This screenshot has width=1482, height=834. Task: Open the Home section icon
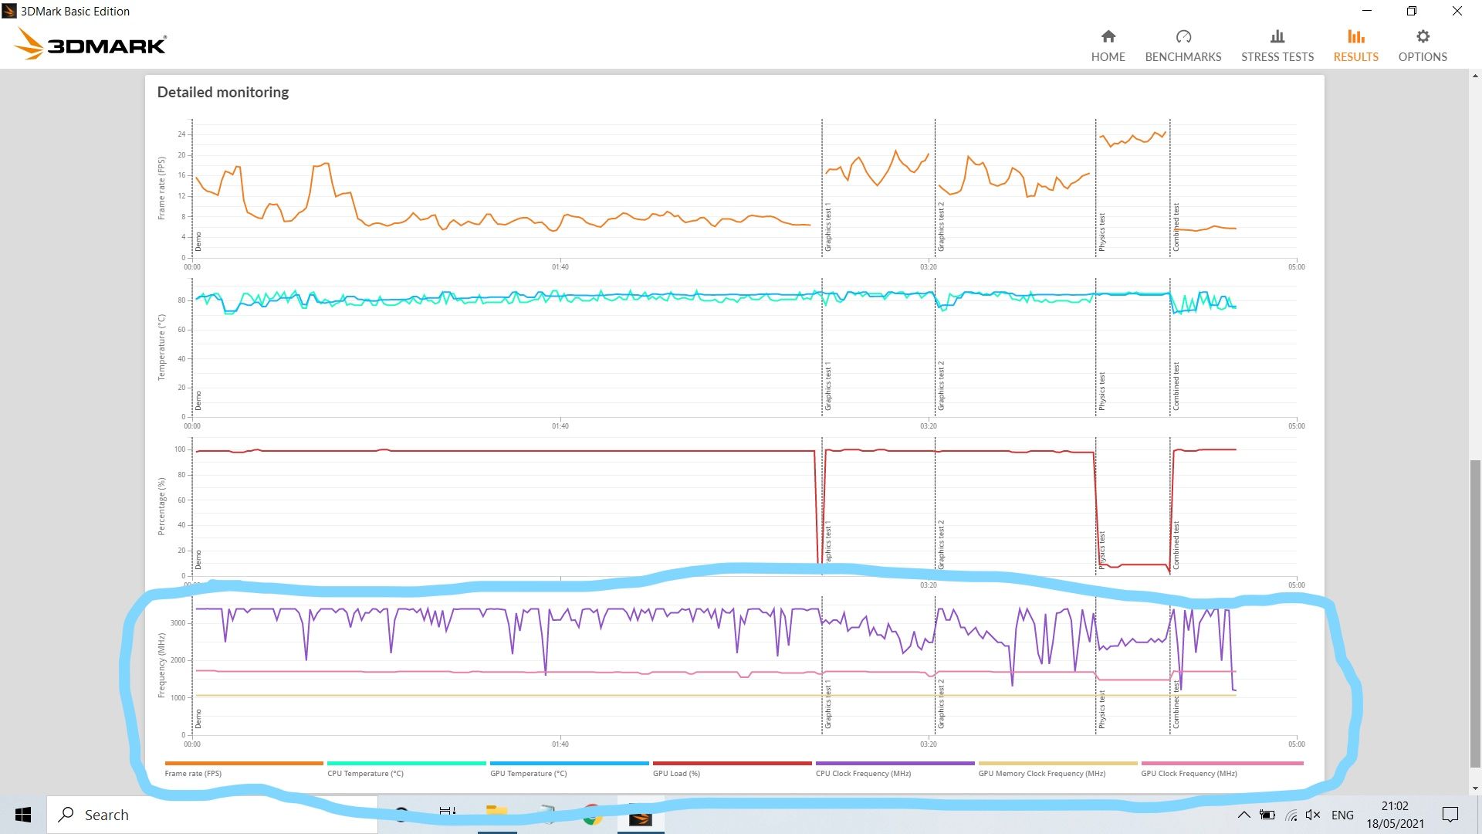point(1108,36)
